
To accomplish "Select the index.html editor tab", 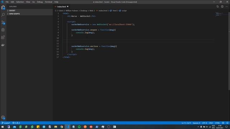I will coord(61,6).
